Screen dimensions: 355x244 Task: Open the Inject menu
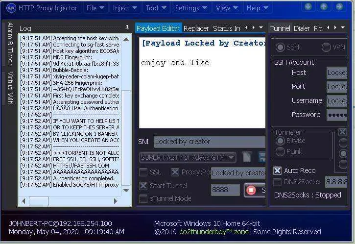125,8
